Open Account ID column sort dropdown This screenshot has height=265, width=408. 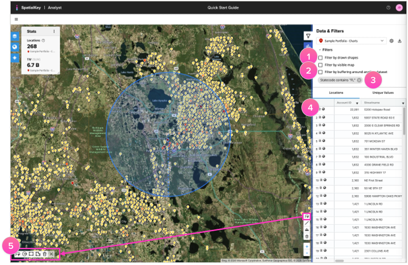pyautogui.click(x=356, y=103)
